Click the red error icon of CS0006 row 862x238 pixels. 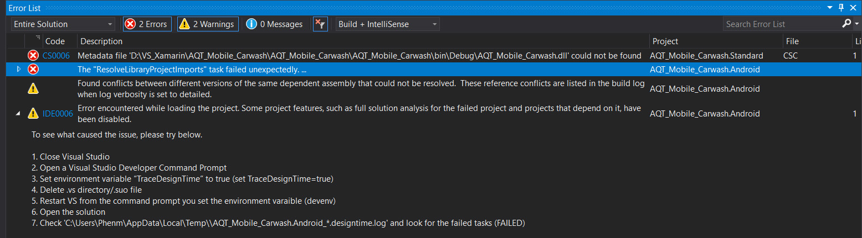click(x=33, y=56)
